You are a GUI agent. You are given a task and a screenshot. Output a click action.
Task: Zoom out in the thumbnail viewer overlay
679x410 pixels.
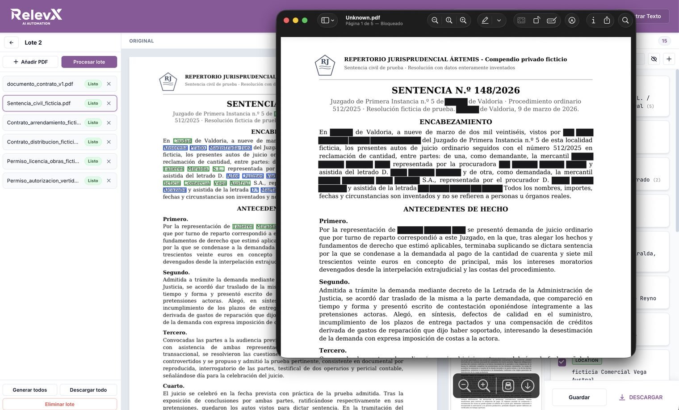click(x=465, y=385)
